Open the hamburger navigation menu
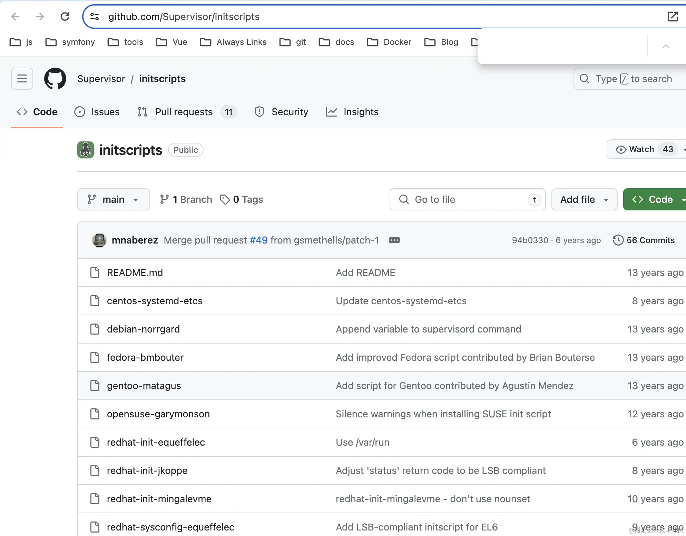Image resolution: width=686 pixels, height=536 pixels. pyautogui.click(x=22, y=79)
